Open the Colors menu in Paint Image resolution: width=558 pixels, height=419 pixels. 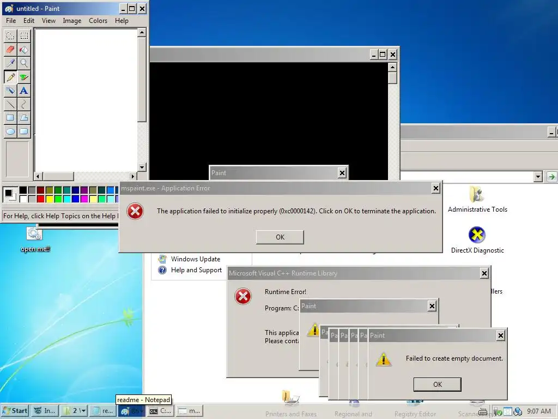pyautogui.click(x=98, y=21)
